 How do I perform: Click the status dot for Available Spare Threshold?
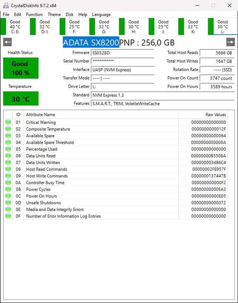(8, 142)
